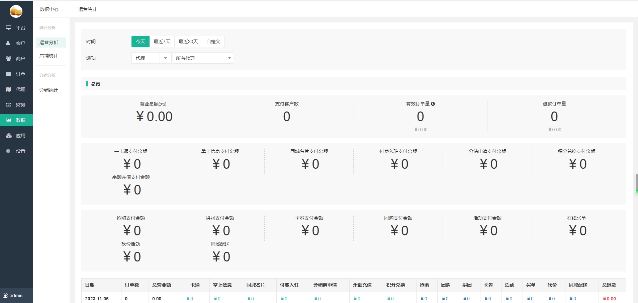Click the 退款订单量 label
The height and width of the screenshot is (303, 638).
tap(554, 104)
